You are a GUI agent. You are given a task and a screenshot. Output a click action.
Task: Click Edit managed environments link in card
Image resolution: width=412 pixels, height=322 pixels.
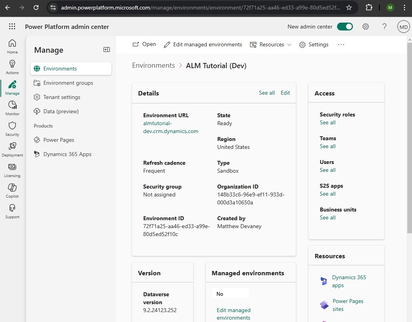point(234,314)
